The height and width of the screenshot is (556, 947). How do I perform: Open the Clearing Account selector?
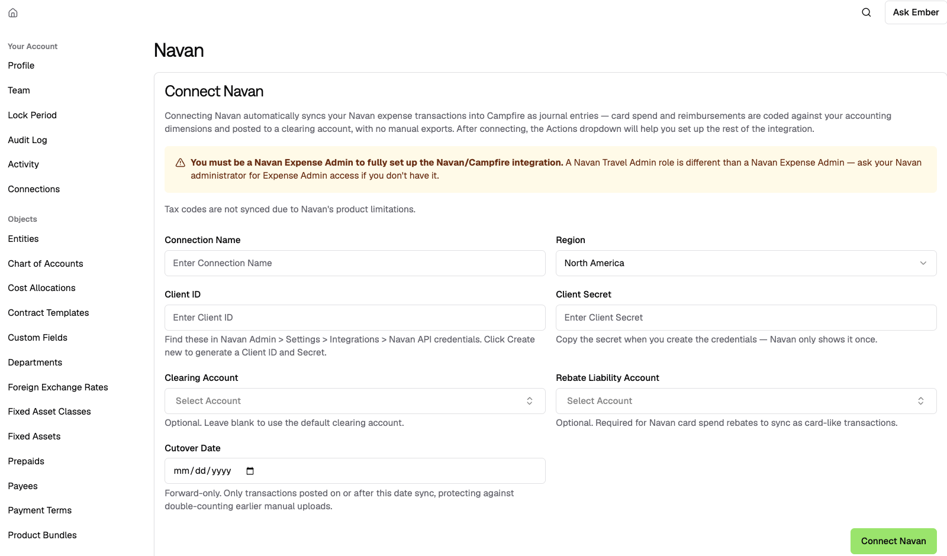(x=355, y=401)
